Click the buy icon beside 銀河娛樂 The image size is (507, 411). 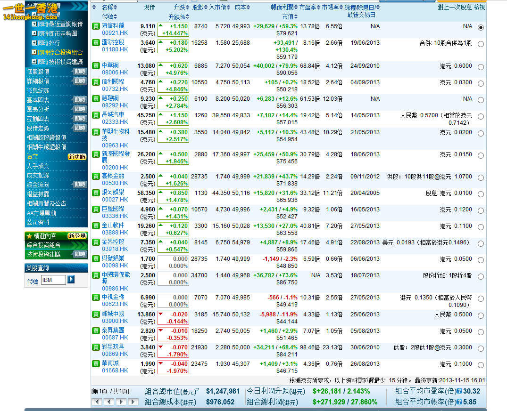(x=96, y=193)
